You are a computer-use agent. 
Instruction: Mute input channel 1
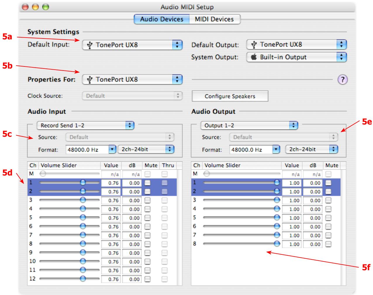click(147, 183)
